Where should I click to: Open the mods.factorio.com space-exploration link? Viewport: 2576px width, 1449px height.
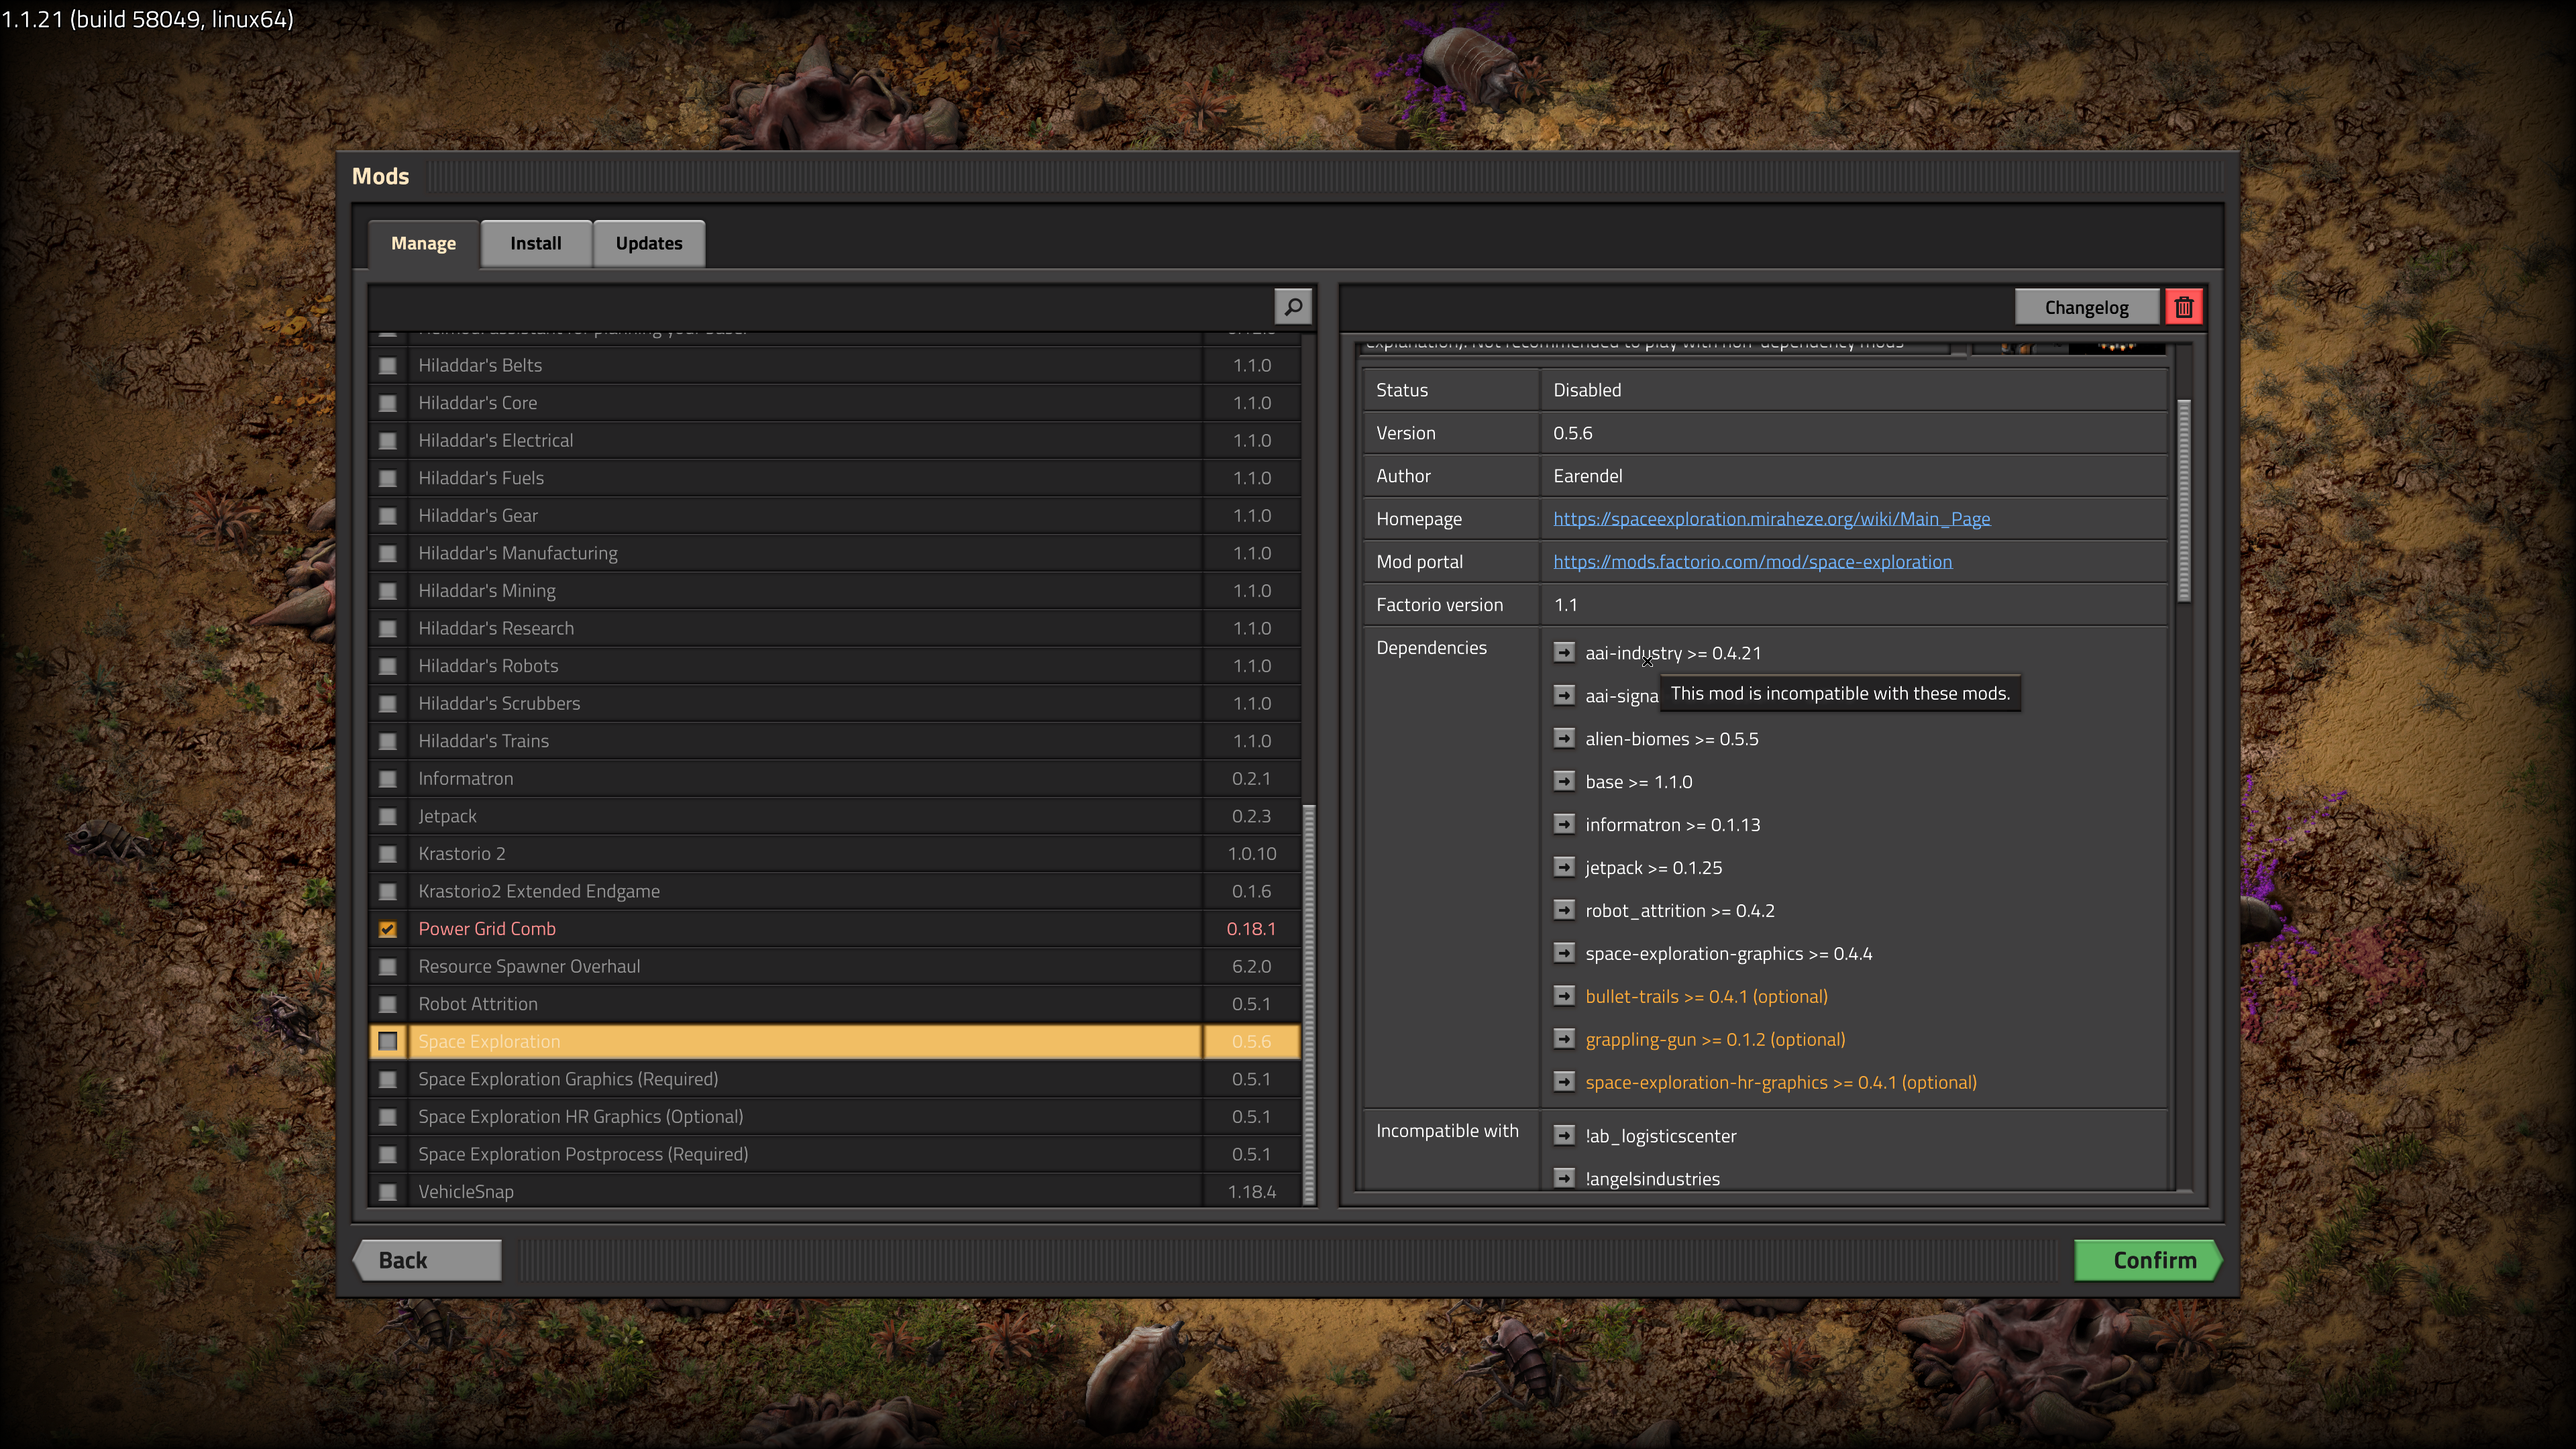pos(1752,562)
